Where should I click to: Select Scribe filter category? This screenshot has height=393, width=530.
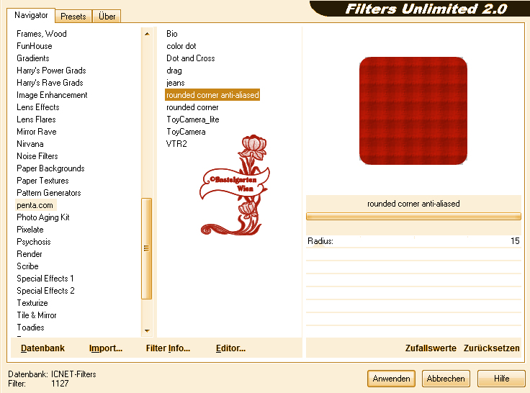[27, 266]
